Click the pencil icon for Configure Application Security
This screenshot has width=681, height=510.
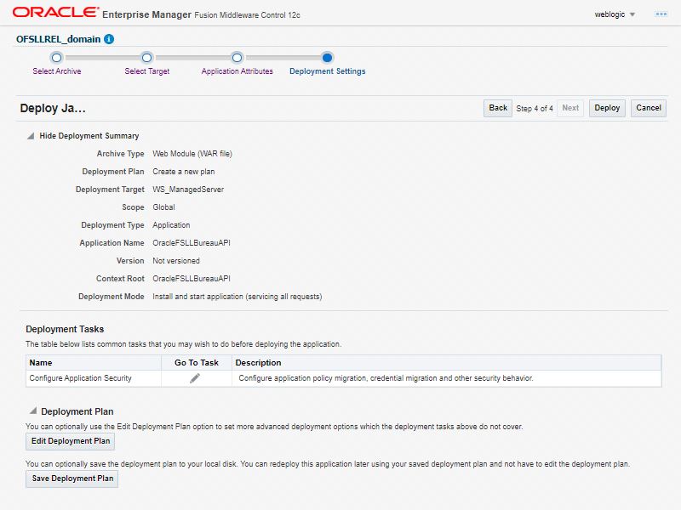tap(195, 378)
